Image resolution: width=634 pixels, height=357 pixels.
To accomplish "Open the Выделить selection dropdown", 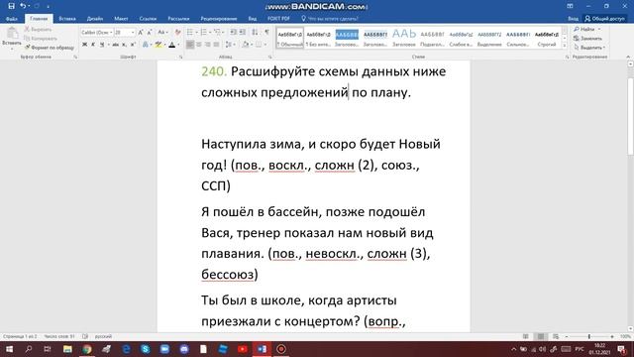I will 589,48.
